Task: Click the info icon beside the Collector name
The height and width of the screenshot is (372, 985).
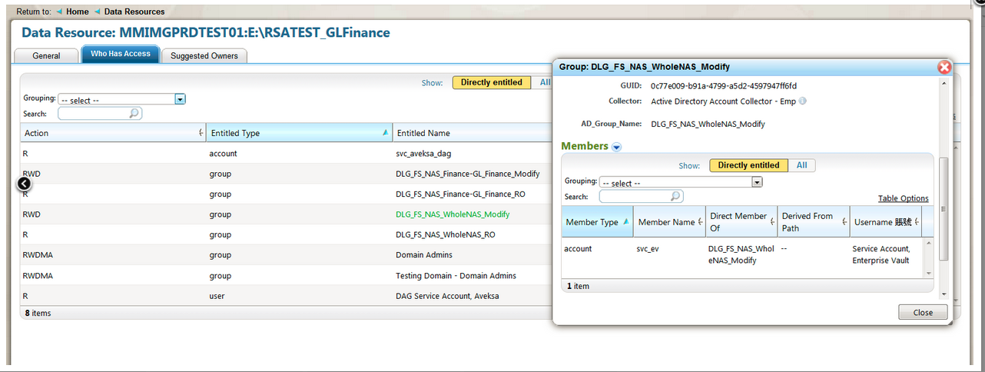Action: point(802,101)
